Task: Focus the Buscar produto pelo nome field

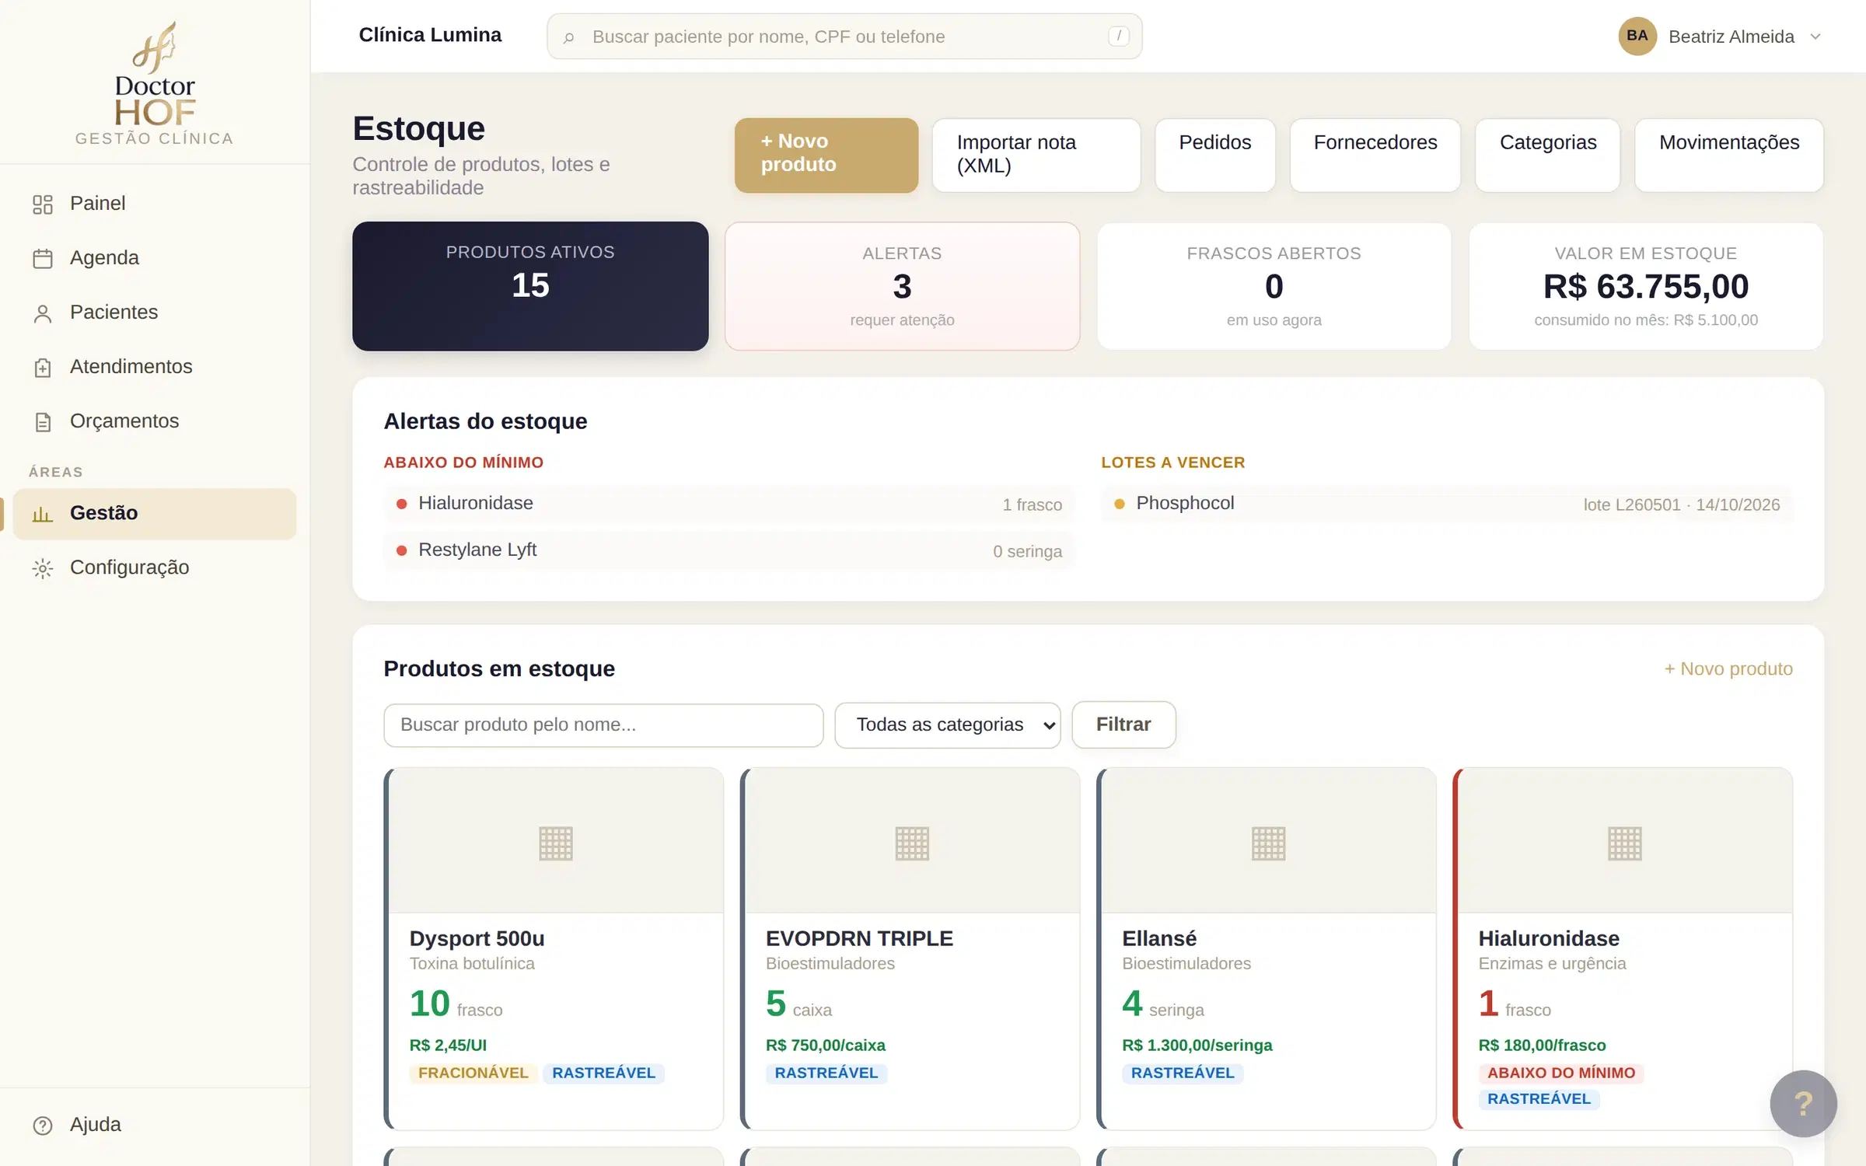Action: pyautogui.click(x=603, y=724)
